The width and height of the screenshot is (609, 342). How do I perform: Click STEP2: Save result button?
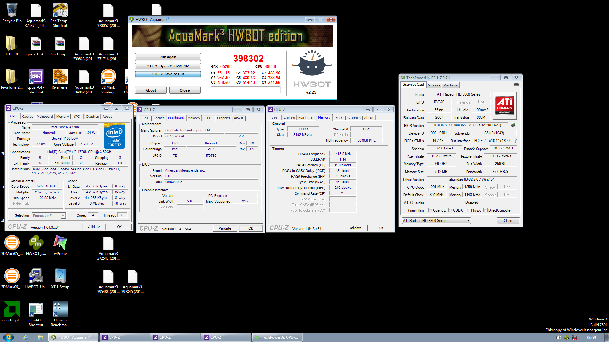tap(168, 74)
